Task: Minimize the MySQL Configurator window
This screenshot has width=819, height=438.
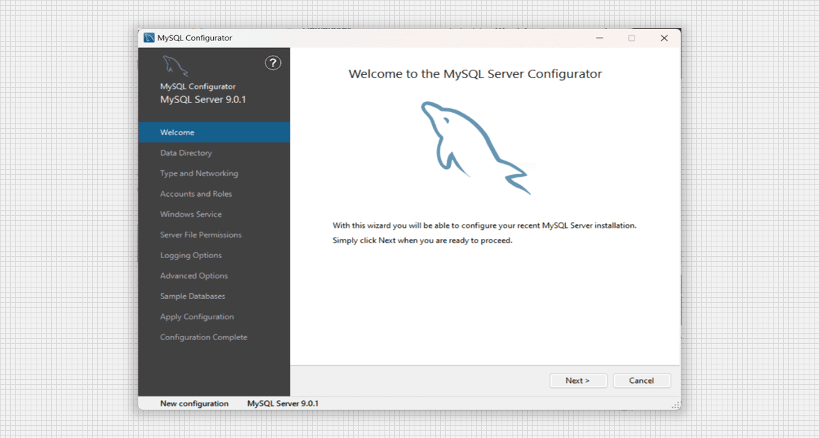Action: tap(600, 38)
